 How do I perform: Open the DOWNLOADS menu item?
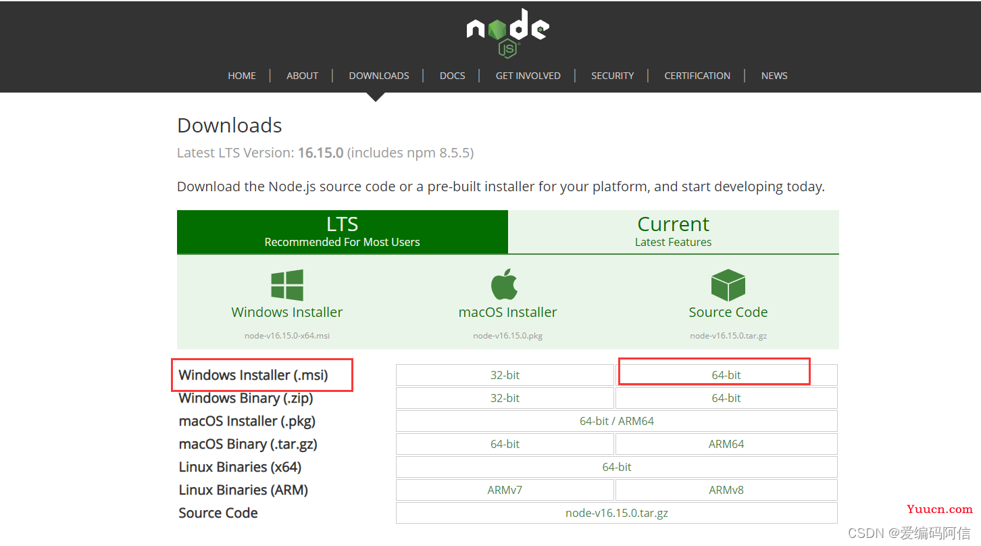coord(379,76)
